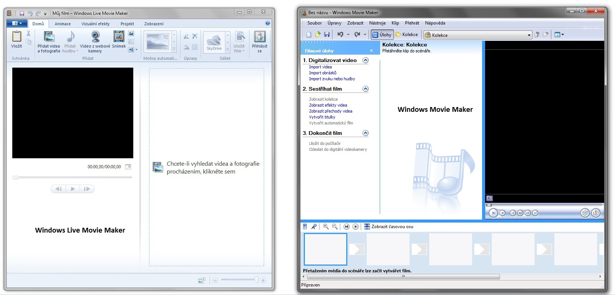
Task: Open the Nápověda menu
Action: (x=435, y=23)
